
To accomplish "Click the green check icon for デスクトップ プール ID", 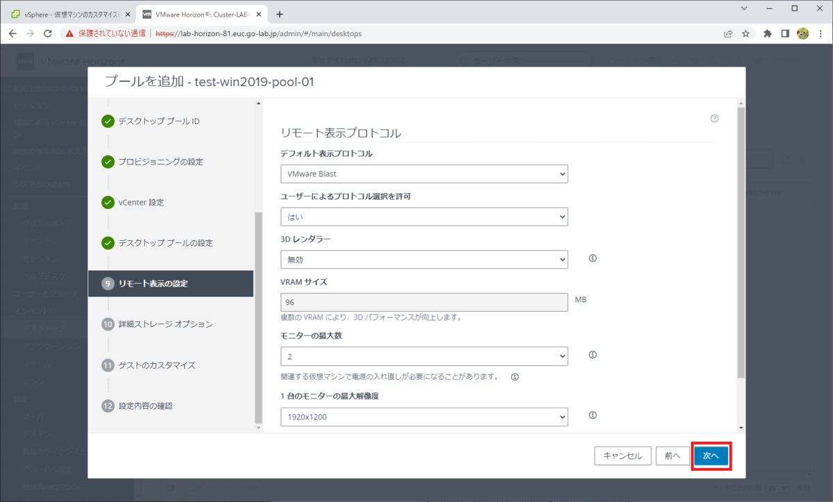I will point(108,122).
